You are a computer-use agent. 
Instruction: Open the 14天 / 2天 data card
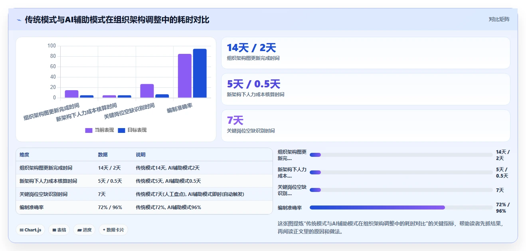pyautogui.click(x=366, y=53)
